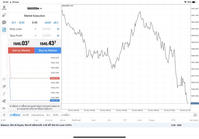Open the layout icon at bottom right
The width and height of the screenshot is (199, 139).
(x=195, y=115)
